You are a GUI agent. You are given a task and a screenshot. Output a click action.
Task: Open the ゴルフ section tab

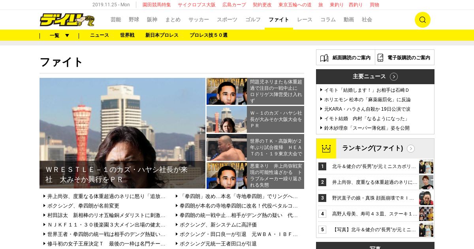(x=253, y=19)
